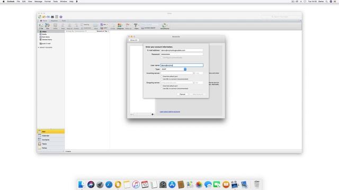Image resolution: width=339 pixels, height=190 pixels.
Task: Open the Message menu in menu bar
Action: pos(38,2)
